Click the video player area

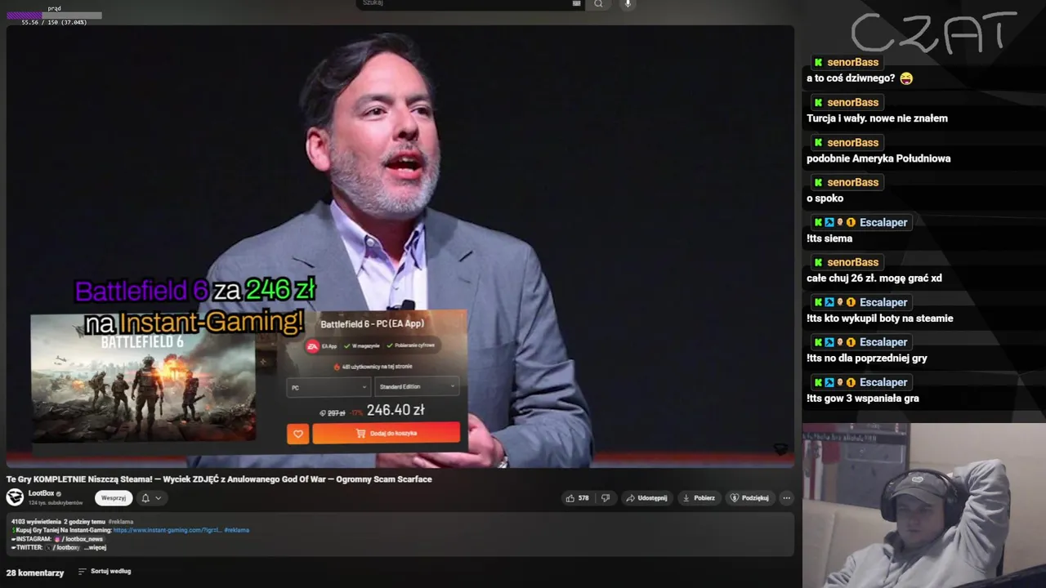(400, 246)
